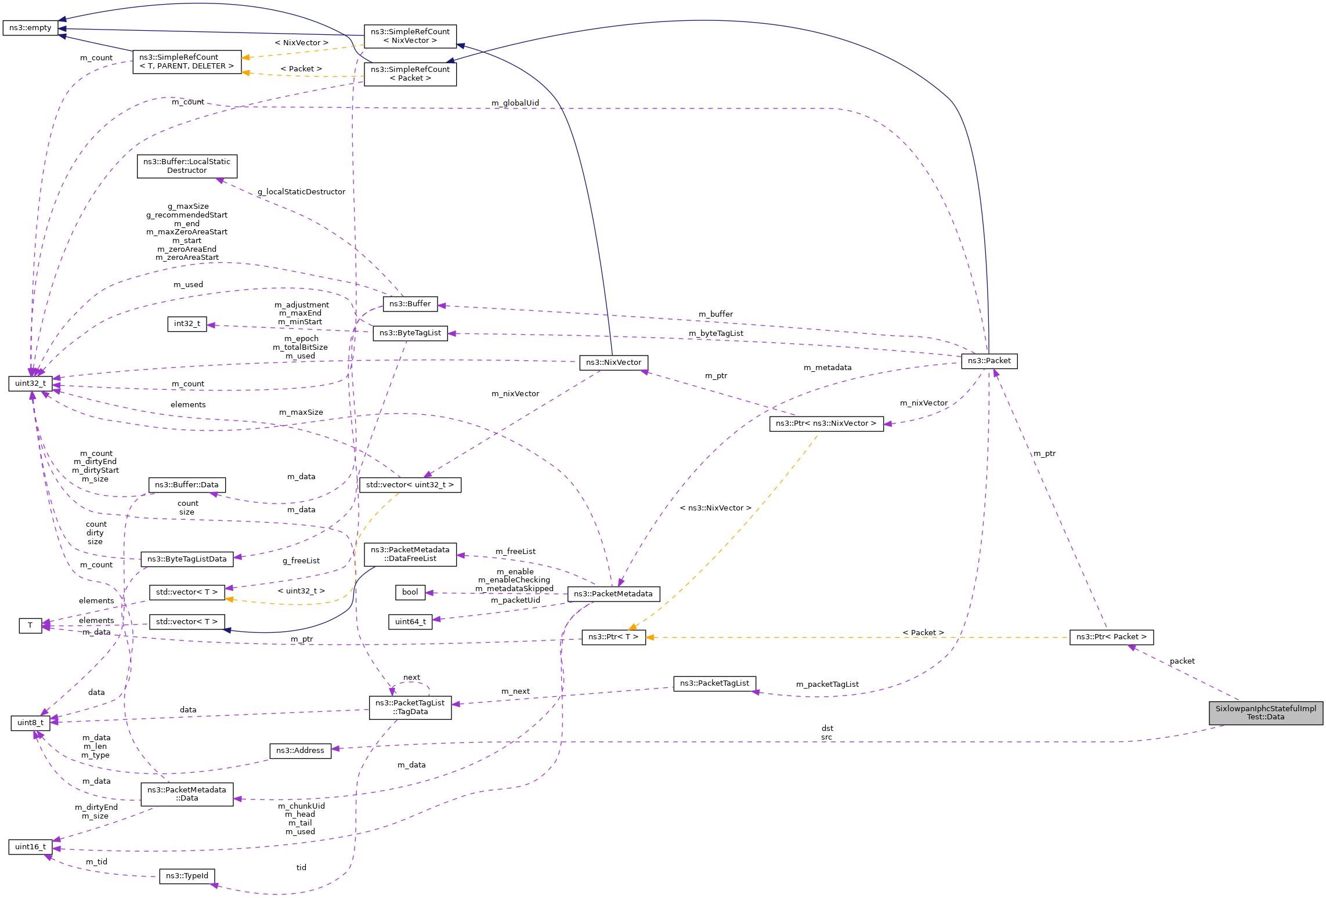
Task: Open the uint16_t type node
Action: tap(30, 847)
